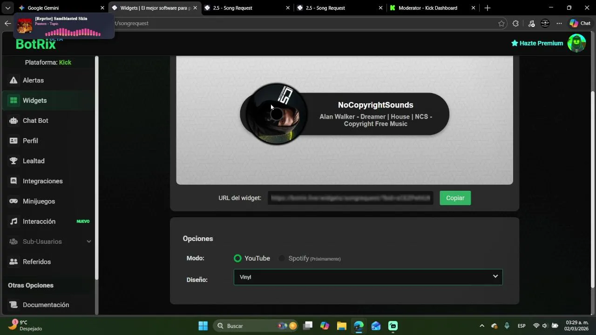Click the Sandblasted Skin media popup thumbnail
Screen dimensions: 596x335
tap(25, 26)
